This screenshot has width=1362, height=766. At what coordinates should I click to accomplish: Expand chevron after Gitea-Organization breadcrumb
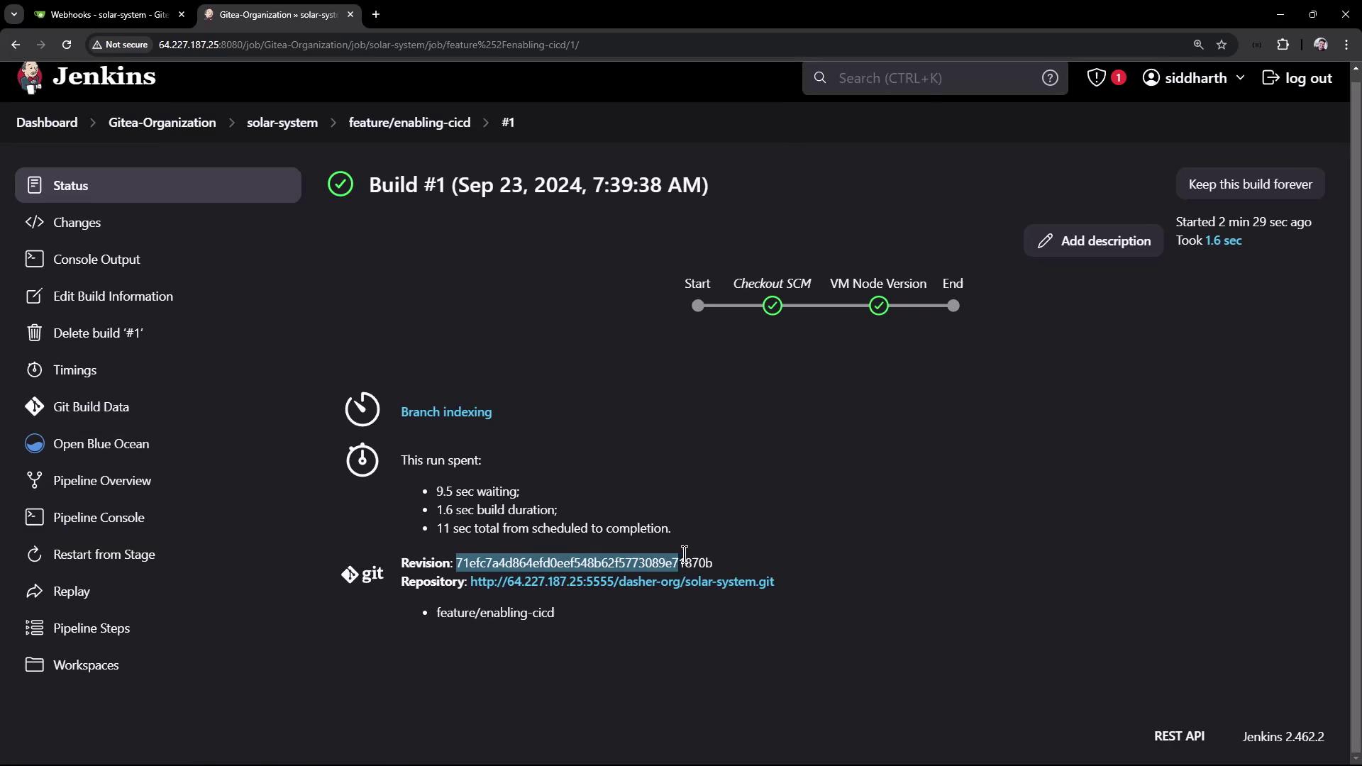point(232,123)
